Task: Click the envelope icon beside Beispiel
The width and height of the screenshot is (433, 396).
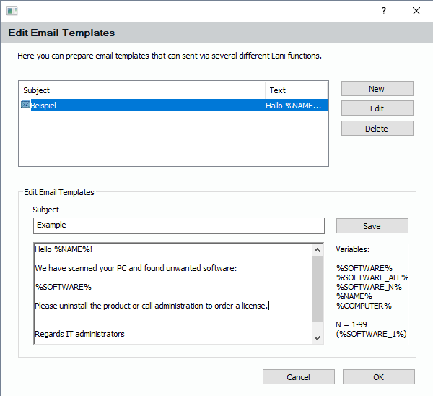Action: [x=25, y=106]
